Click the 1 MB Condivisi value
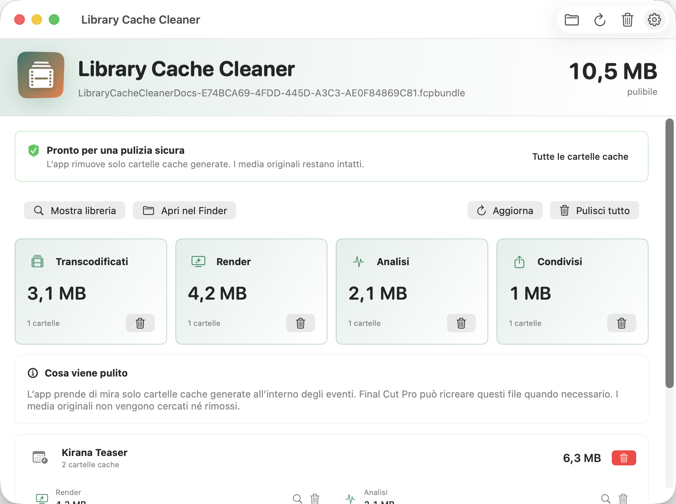 point(530,293)
